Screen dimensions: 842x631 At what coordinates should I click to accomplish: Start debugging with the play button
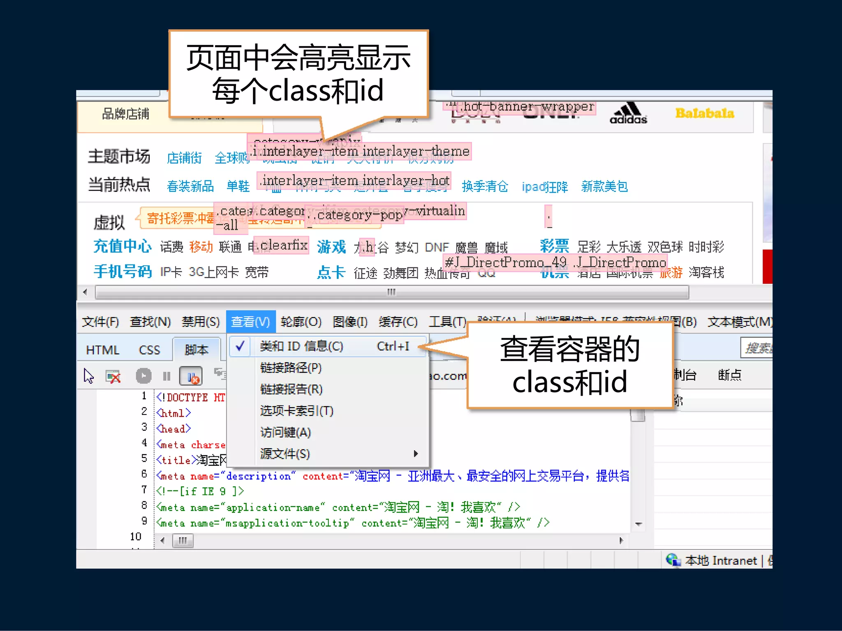(x=143, y=376)
